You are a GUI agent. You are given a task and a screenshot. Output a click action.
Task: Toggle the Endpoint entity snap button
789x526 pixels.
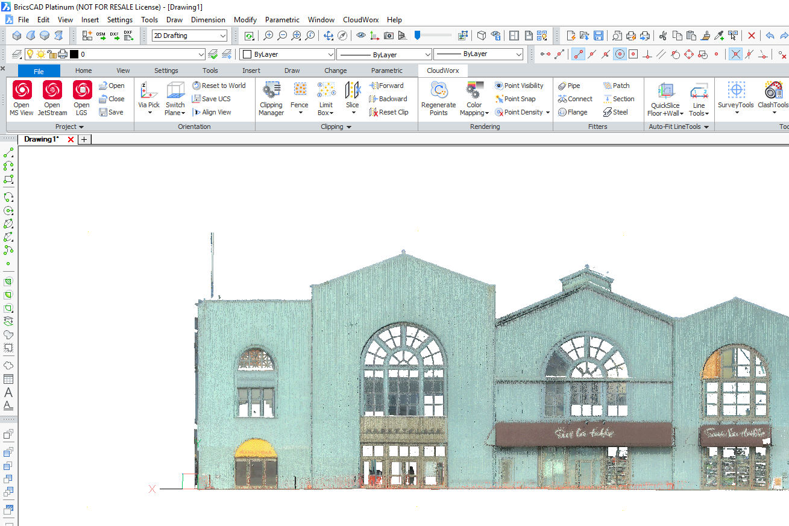pyautogui.click(x=579, y=54)
